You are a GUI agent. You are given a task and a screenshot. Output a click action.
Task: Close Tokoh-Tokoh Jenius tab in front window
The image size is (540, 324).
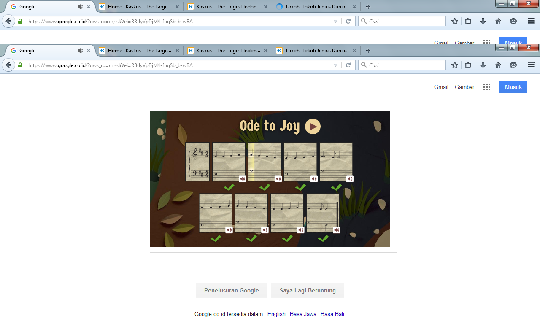click(354, 51)
